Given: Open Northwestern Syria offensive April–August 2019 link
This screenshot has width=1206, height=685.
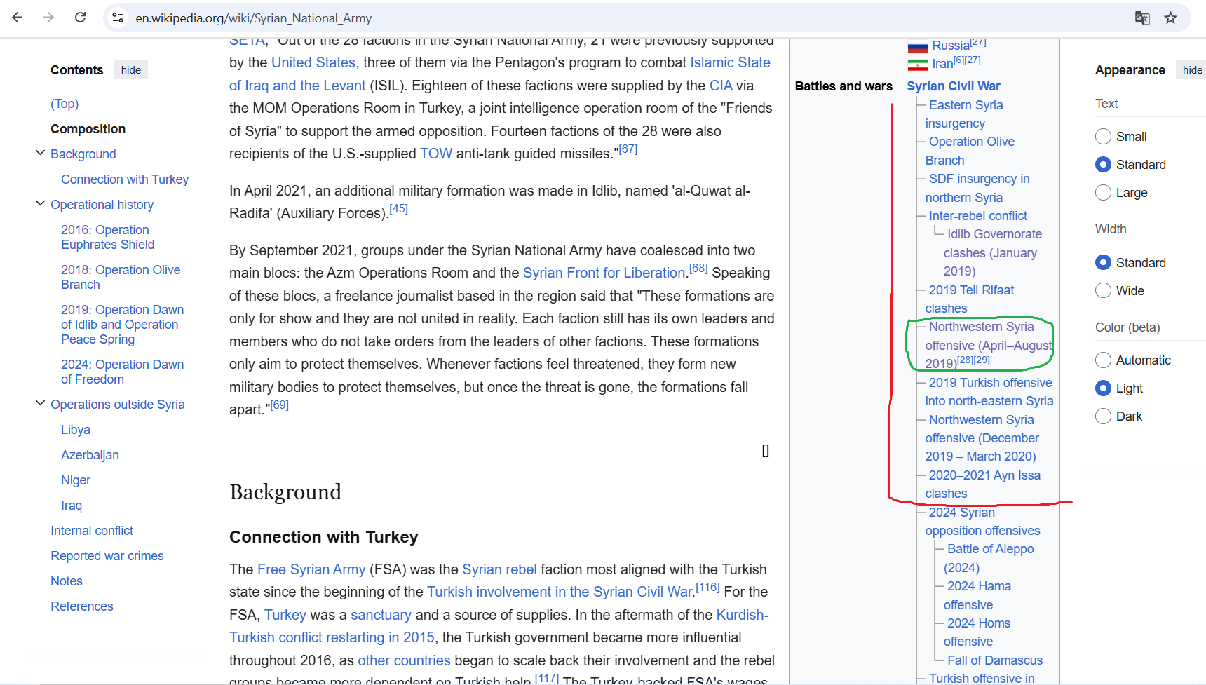Looking at the screenshot, I should (989, 344).
